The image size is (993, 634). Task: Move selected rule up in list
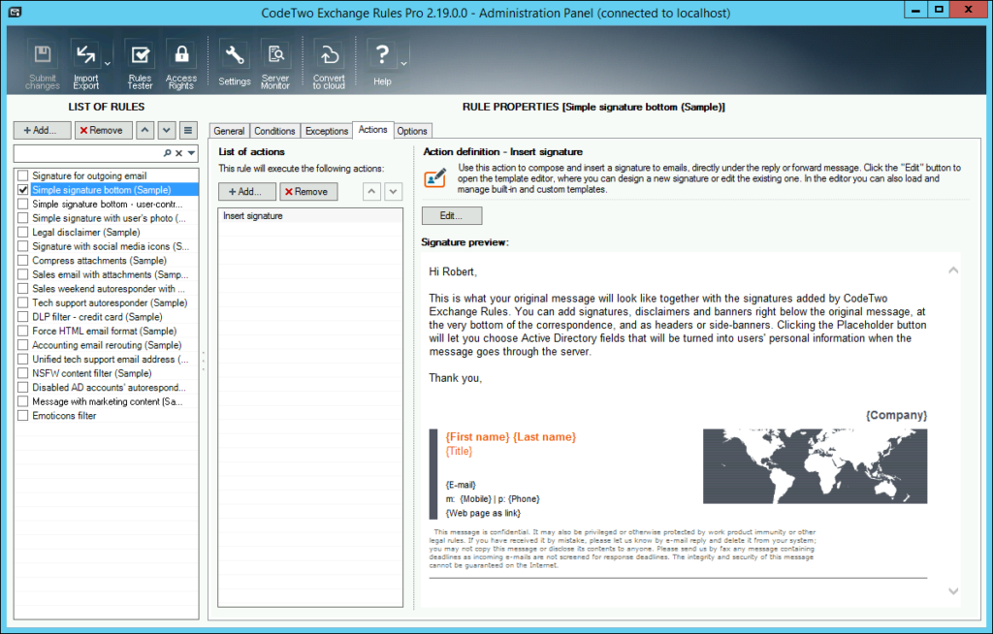coord(145,131)
